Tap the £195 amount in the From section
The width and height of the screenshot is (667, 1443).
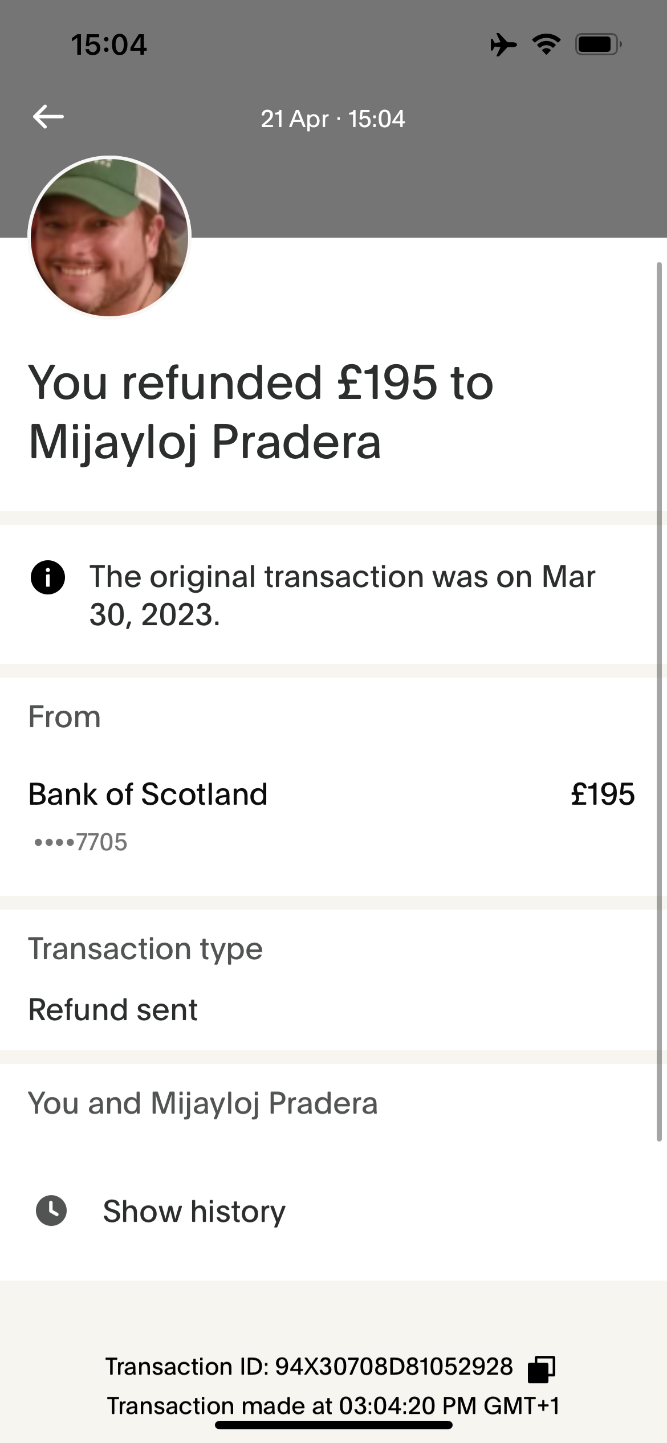(603, 794)
